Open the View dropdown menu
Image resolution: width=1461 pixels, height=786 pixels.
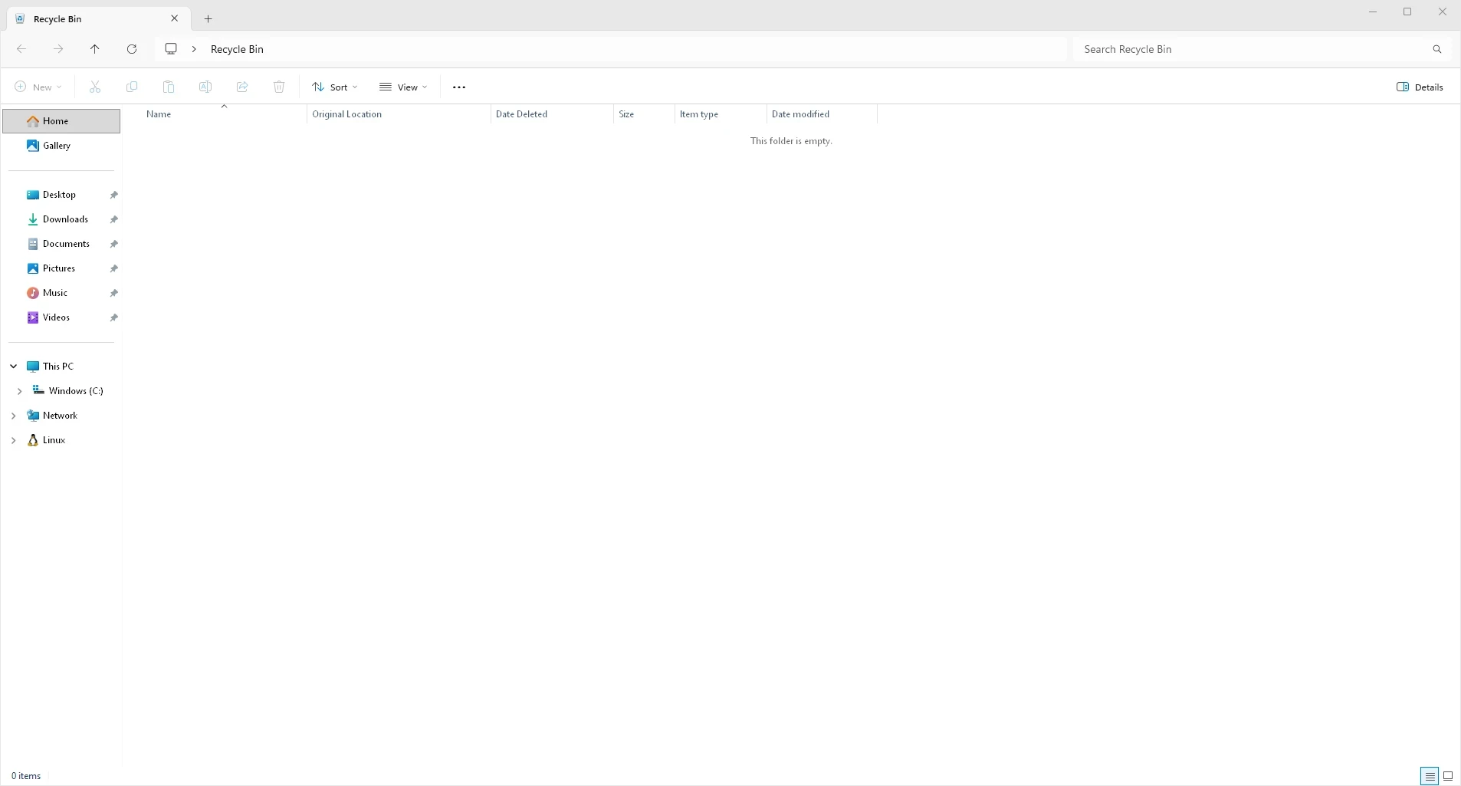pyautogui.click(x=403, y=87)
